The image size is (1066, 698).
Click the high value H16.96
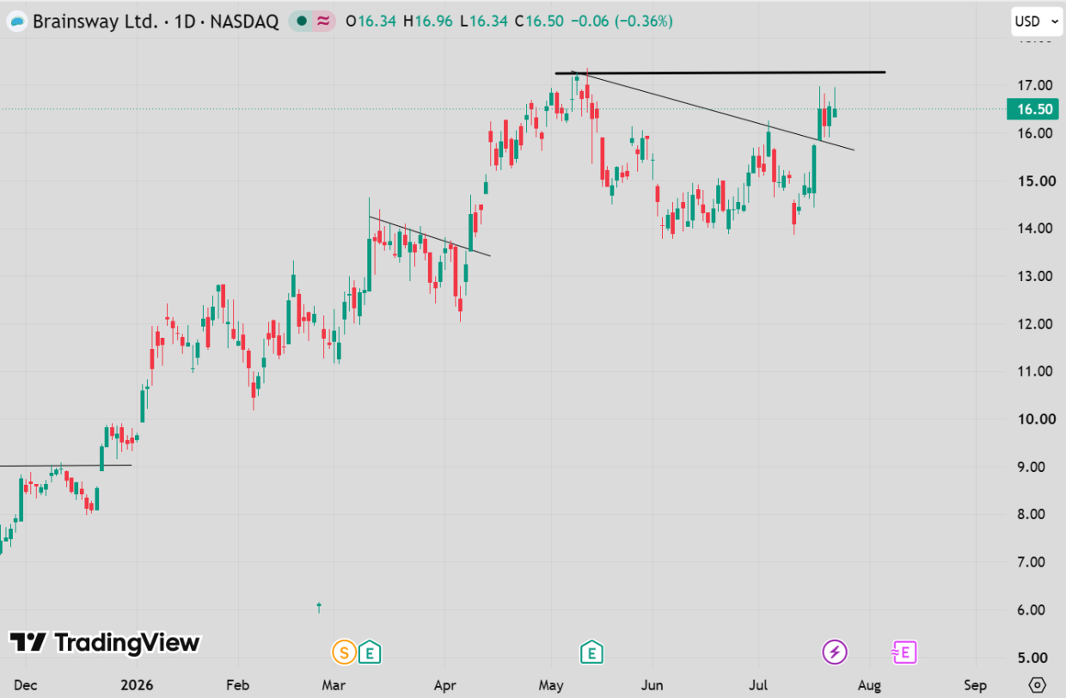429,21
